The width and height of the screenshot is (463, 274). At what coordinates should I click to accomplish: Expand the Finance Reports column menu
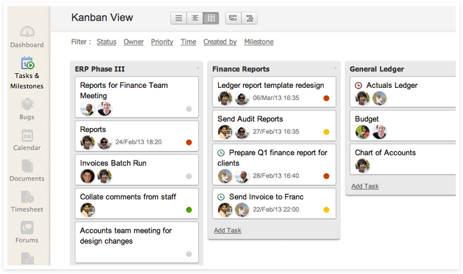click(335, 69)
